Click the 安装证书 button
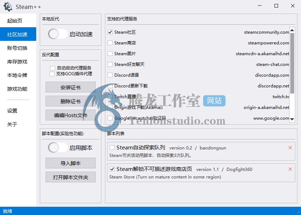The height and width of the screenshot is (215, 301). (x=71, y=87)
